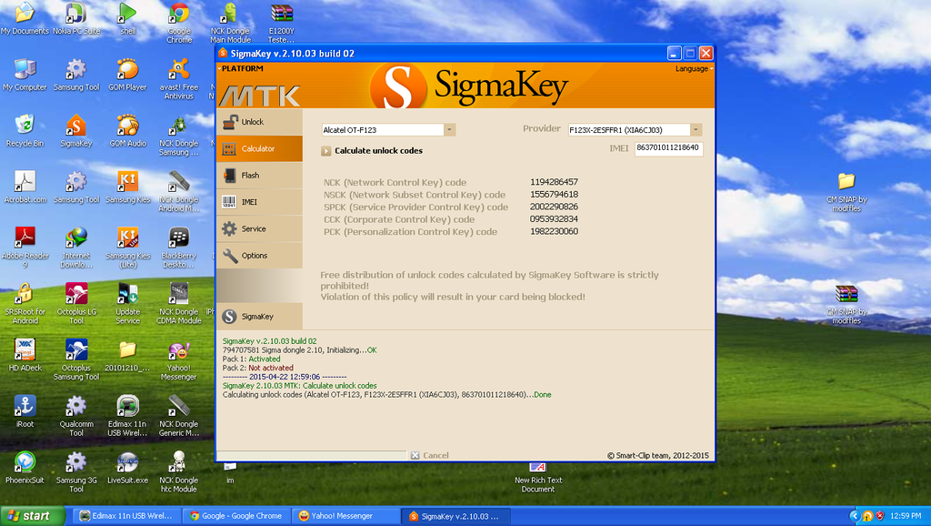Open Google Chrome desktop shortcut
Viewport: 931px width, 526px height.
pyautogui.click(x=179, y=20)
